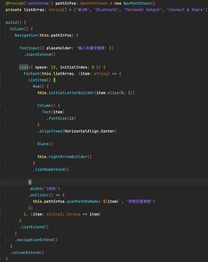Click the .width attribute call

point(35,189)
